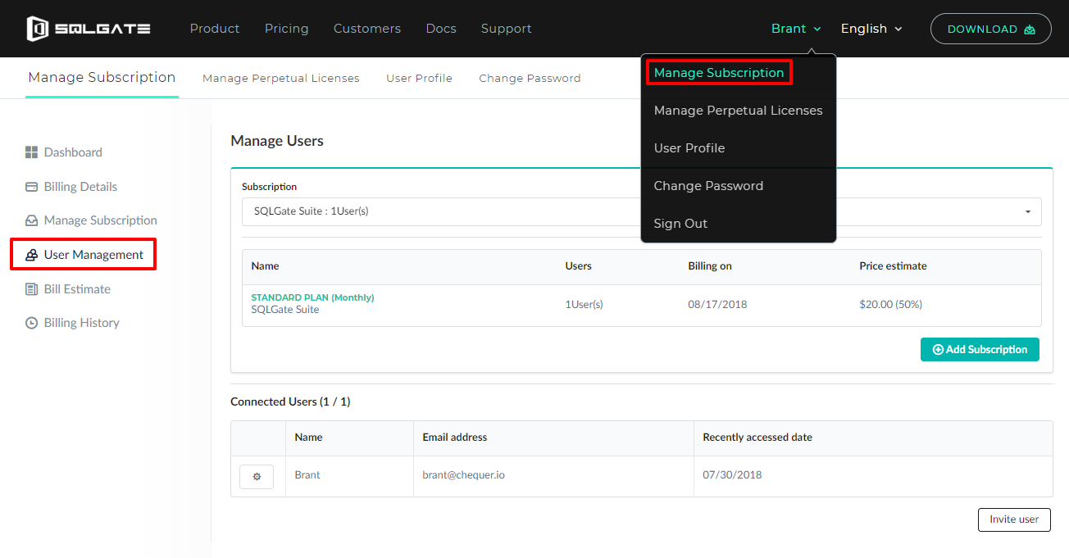Click the Manage Subscription inbox icon in sidebar
This screenshot has width=1069, height=558.
31,220
